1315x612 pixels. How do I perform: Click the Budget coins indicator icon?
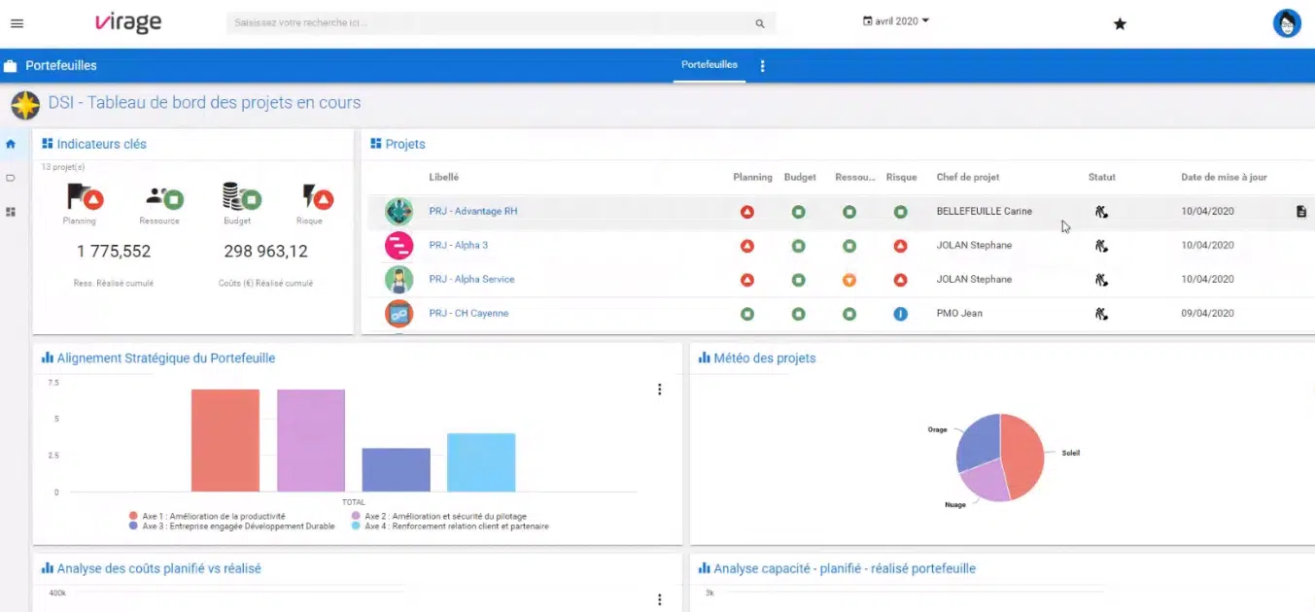(x=241, y=197)
